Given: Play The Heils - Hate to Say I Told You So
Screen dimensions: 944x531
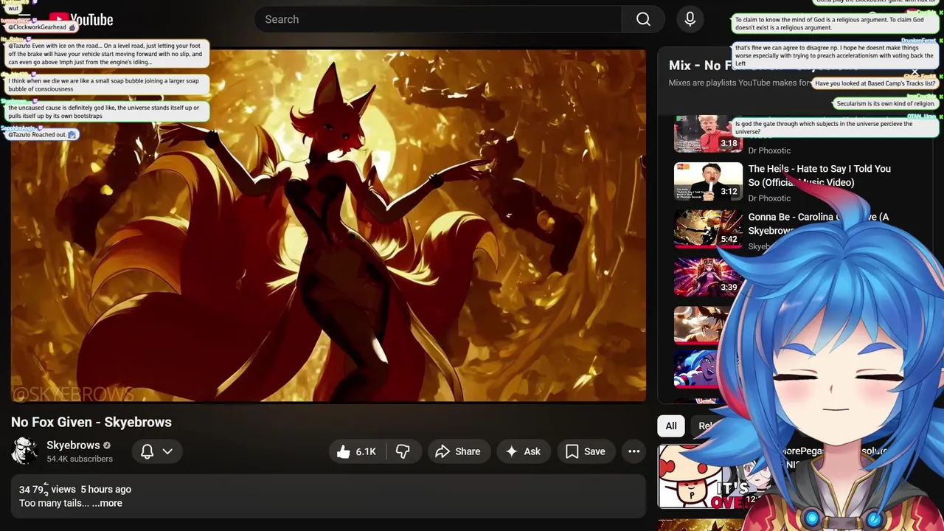Looking at the screenshot, I should (x=819, y=176).
